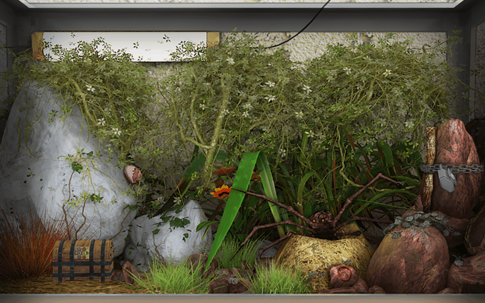Tap the white light panel above the vines
The image size is (485, 303).
(125, 46)
